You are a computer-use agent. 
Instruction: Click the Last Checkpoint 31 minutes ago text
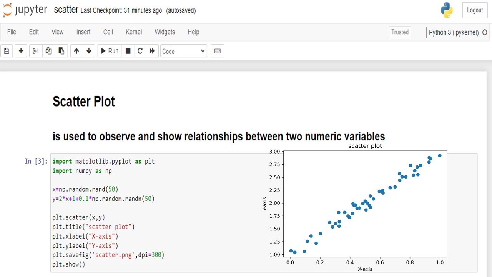point(121,11)
